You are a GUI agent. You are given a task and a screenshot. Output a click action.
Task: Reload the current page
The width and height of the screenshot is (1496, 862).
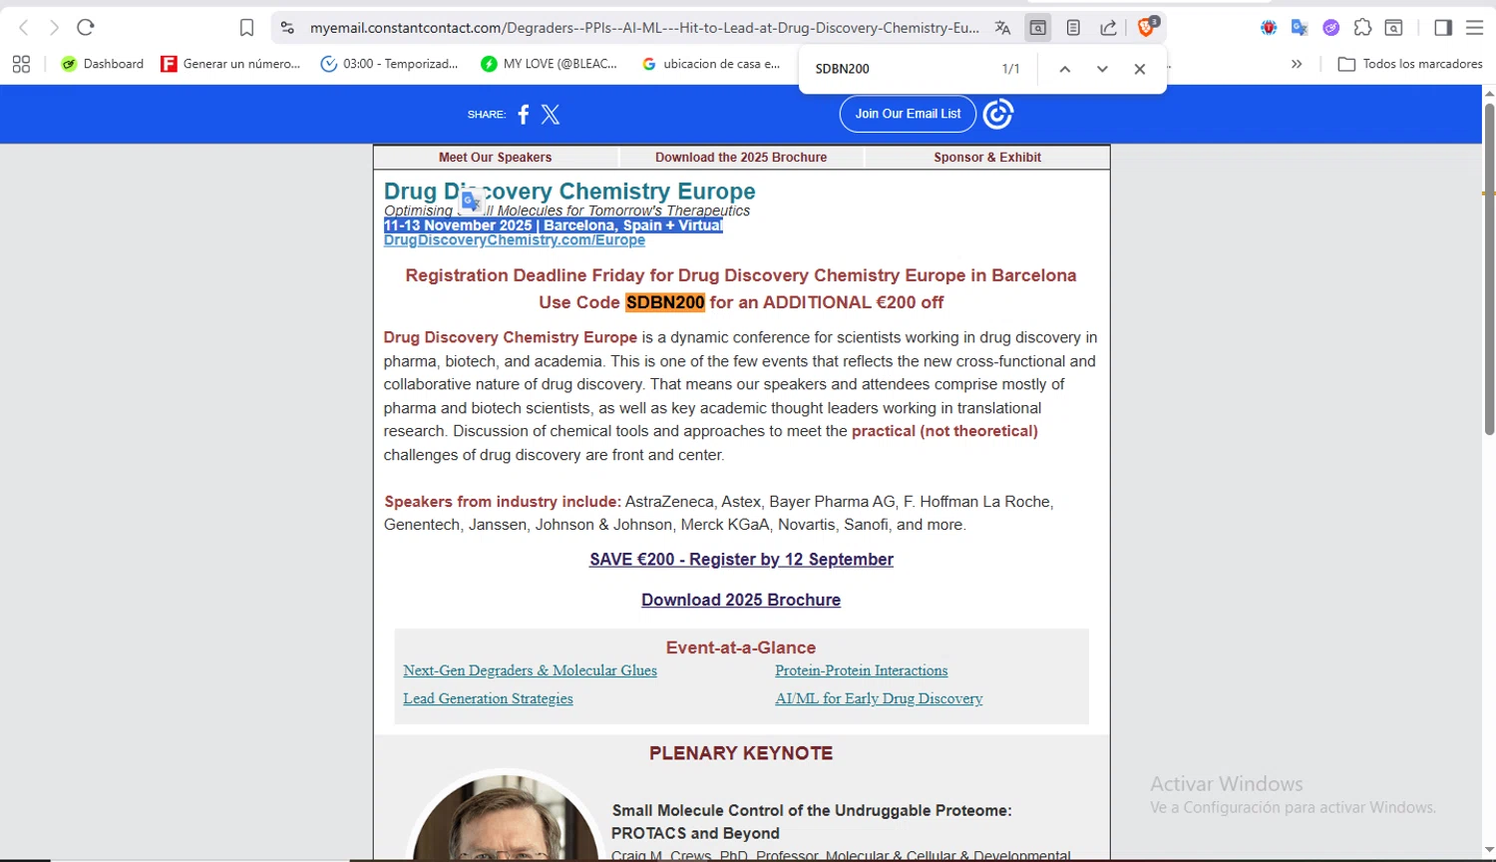(x=86, y=28)
